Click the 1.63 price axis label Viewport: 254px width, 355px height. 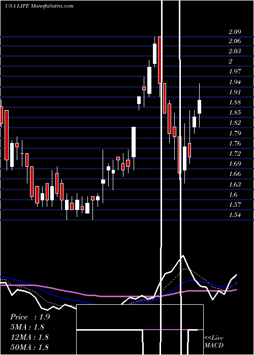tap(235, 185)
